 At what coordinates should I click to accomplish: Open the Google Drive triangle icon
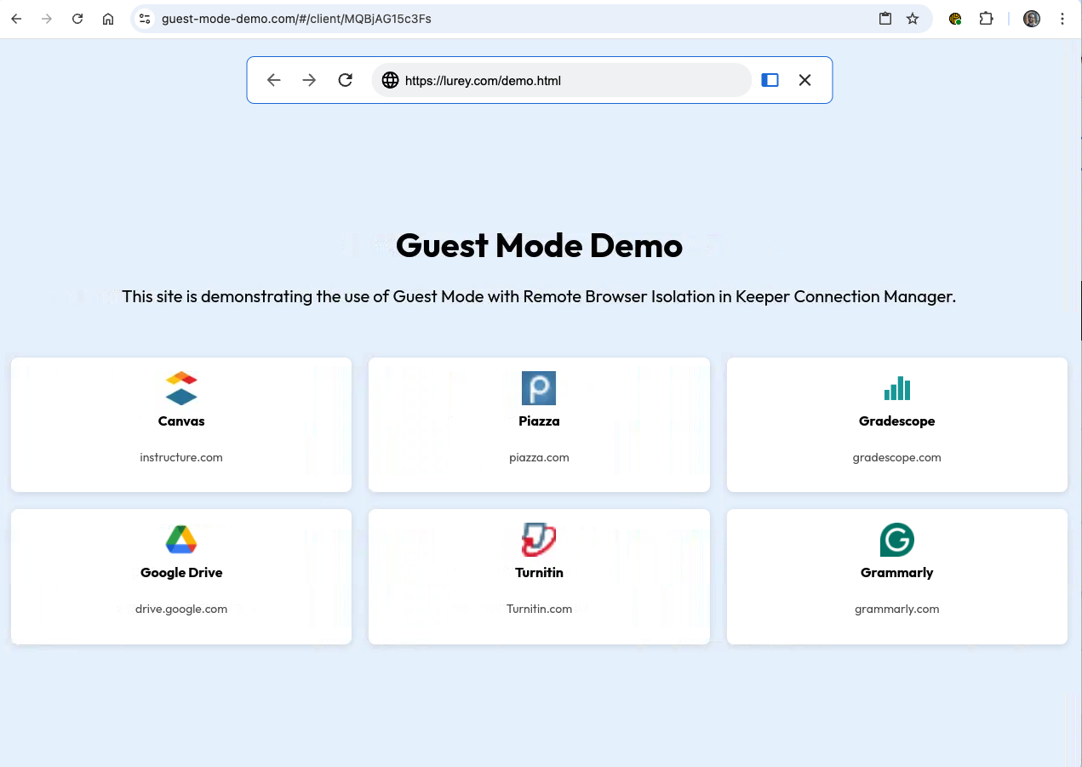(x=181, y=540)
